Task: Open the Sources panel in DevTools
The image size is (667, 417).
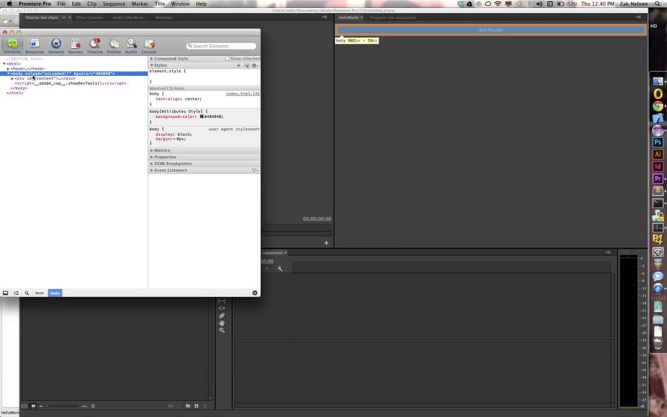Action: (75, 46)
